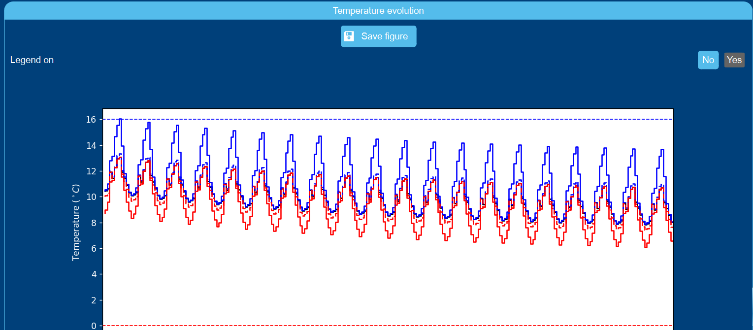Click the y-axis tick label 12
The height and width of the screenshot is (330, 753).
click(92, 171)
